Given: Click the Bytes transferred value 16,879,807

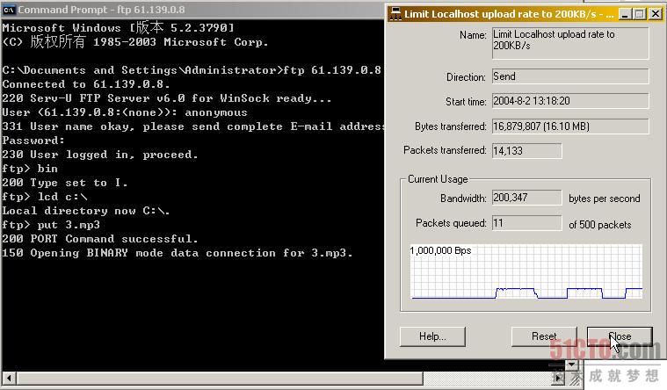Looking at the screenshot, I should tap(570, 126).
